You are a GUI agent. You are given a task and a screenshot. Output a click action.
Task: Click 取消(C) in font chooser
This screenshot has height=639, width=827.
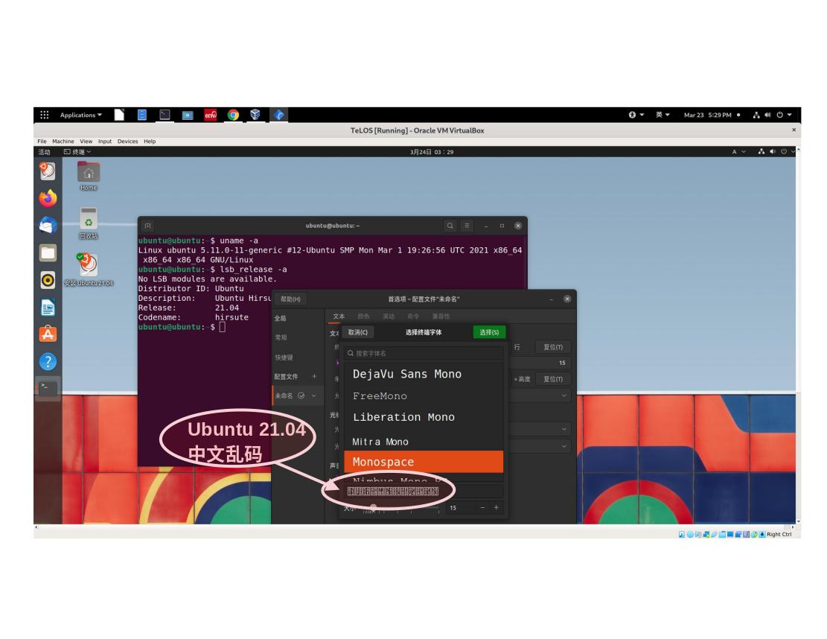357,332
